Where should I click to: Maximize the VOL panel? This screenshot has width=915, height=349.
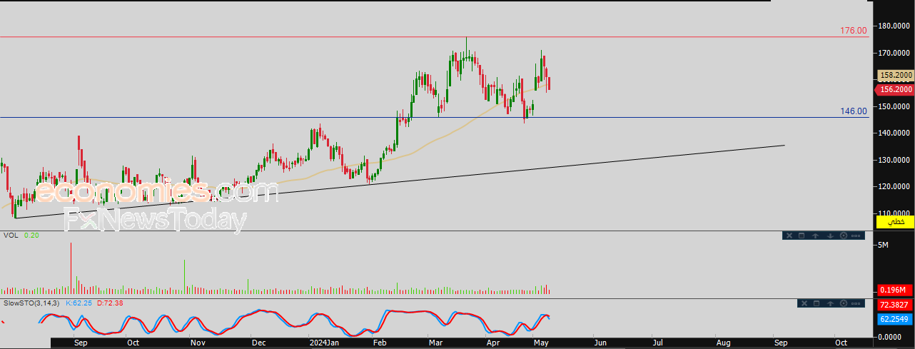pyautogui.click(x=802, y=236)
